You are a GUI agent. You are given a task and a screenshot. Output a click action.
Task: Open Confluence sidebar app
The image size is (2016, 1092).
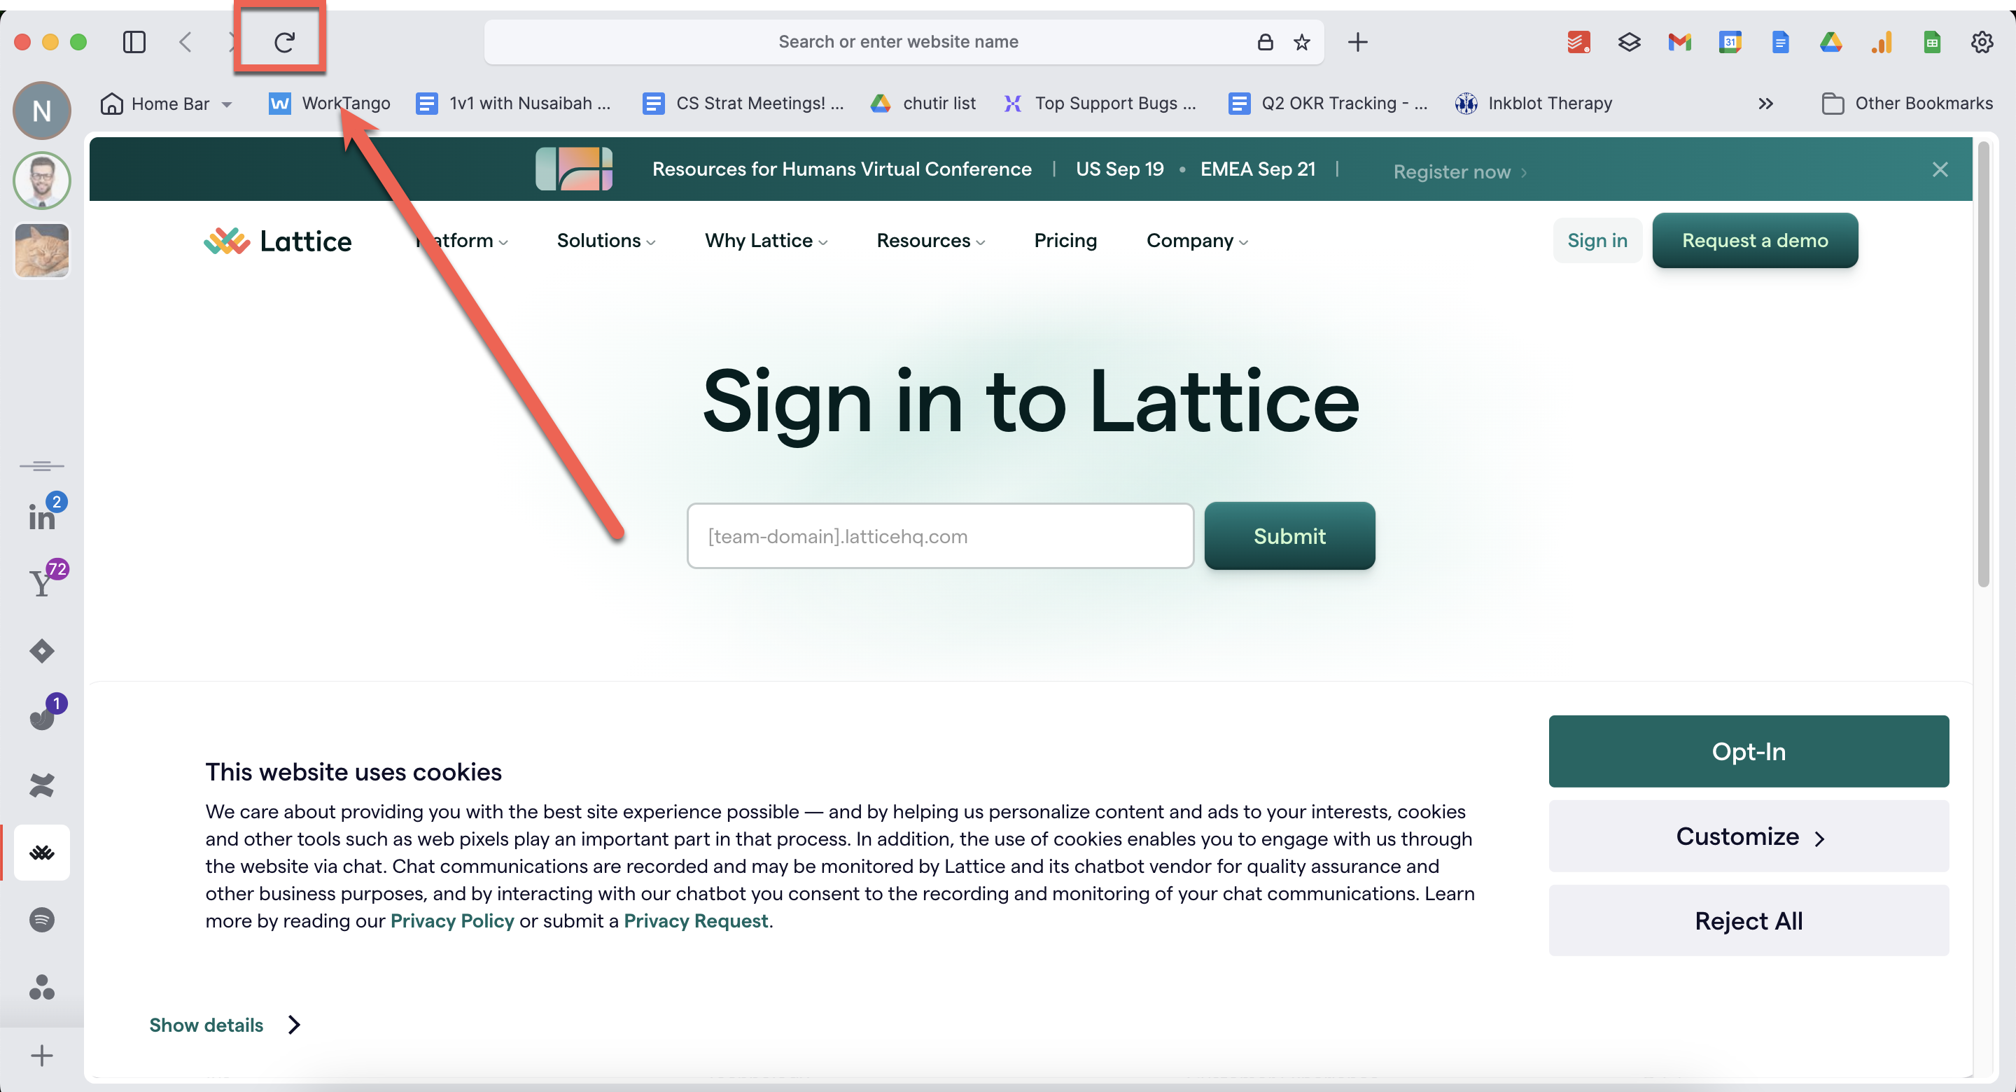(41, 785)
